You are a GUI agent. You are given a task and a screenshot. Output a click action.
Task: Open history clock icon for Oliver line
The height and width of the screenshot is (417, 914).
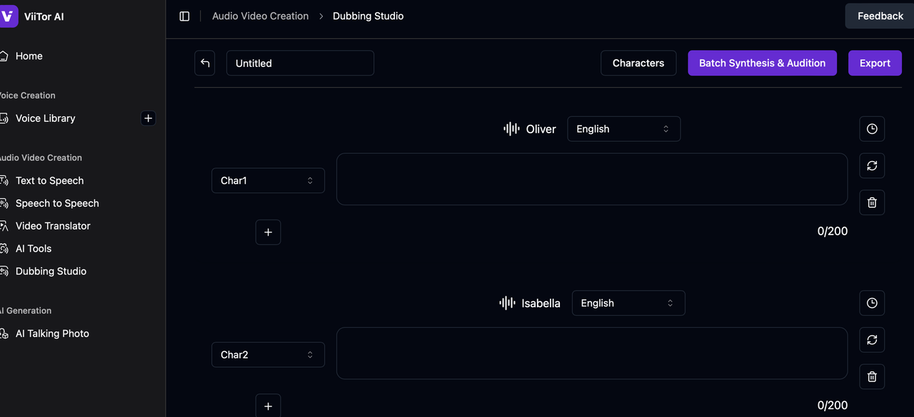click(x=872, y=129)
